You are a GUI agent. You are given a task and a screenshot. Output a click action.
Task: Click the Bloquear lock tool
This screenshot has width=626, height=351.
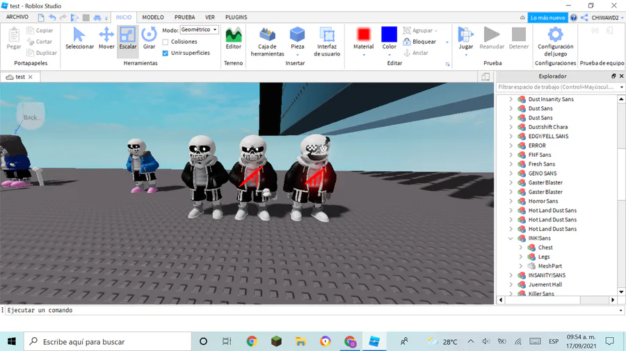(419, 42)
